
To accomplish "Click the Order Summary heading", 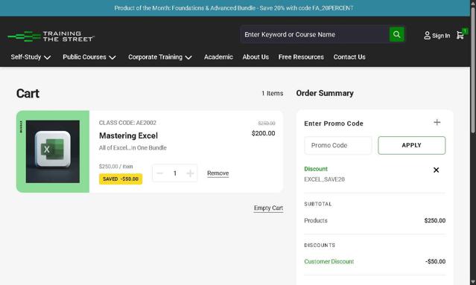I will tap(325, 93).
